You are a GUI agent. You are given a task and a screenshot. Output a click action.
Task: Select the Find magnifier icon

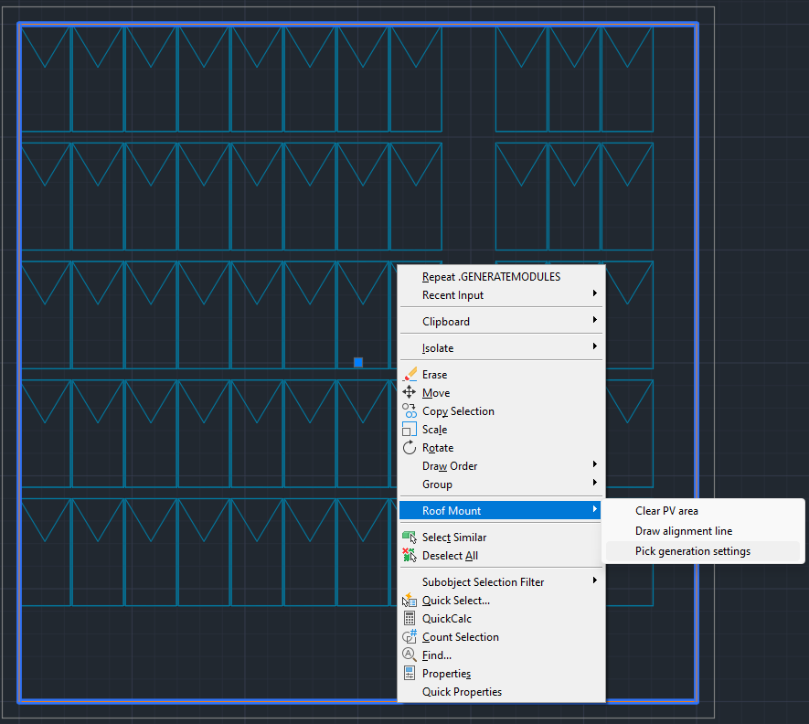[410, 655]
